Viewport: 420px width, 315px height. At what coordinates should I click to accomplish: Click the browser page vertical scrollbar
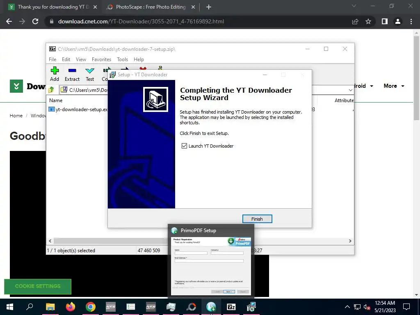[416, 78]
